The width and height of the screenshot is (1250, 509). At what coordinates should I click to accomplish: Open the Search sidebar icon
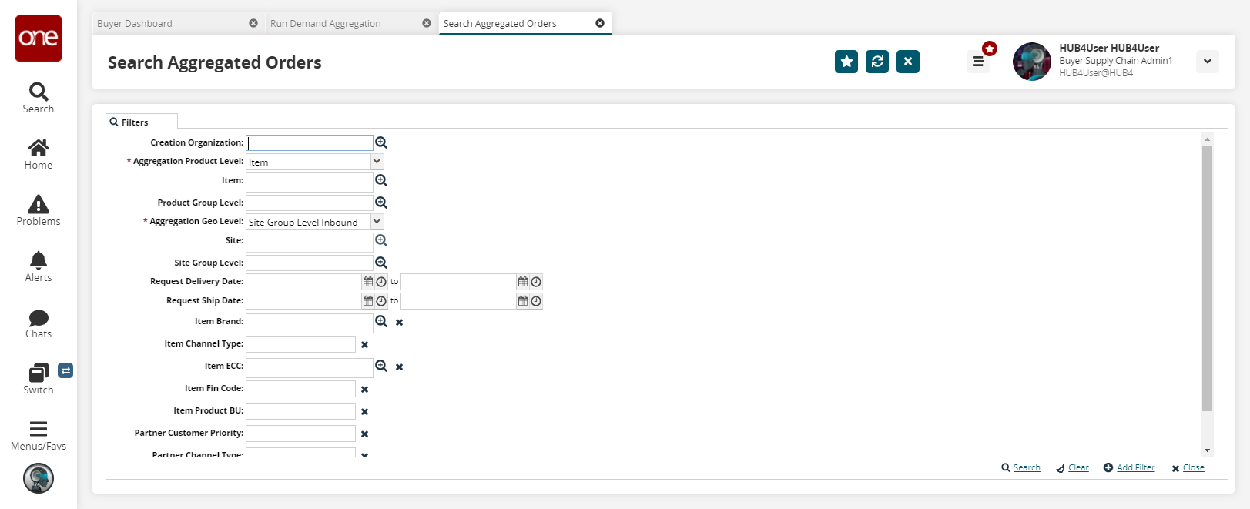(x=39, y=98)
